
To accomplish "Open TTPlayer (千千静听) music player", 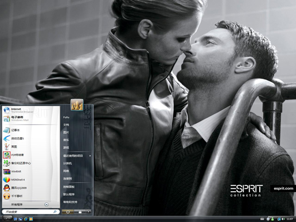I will click(30, 196).
